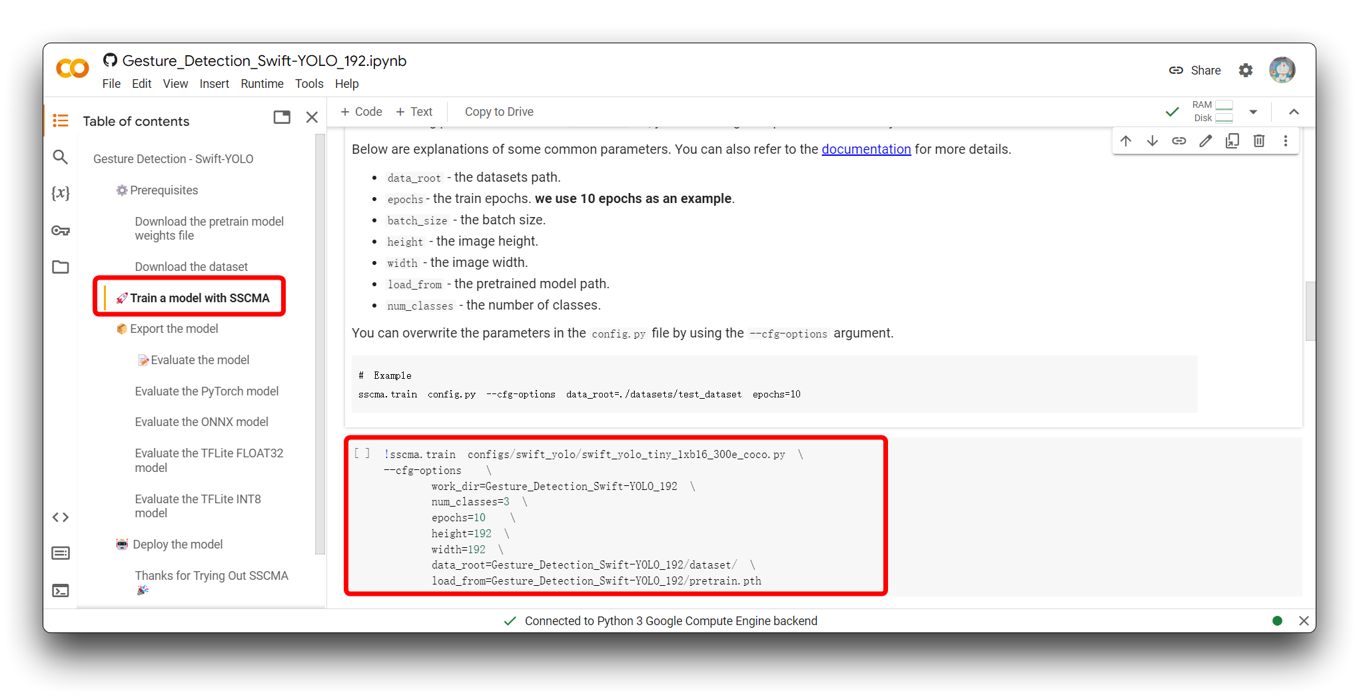1359x697 pixels.
Task: Go to Evaluate the model section
Action: 193,359
